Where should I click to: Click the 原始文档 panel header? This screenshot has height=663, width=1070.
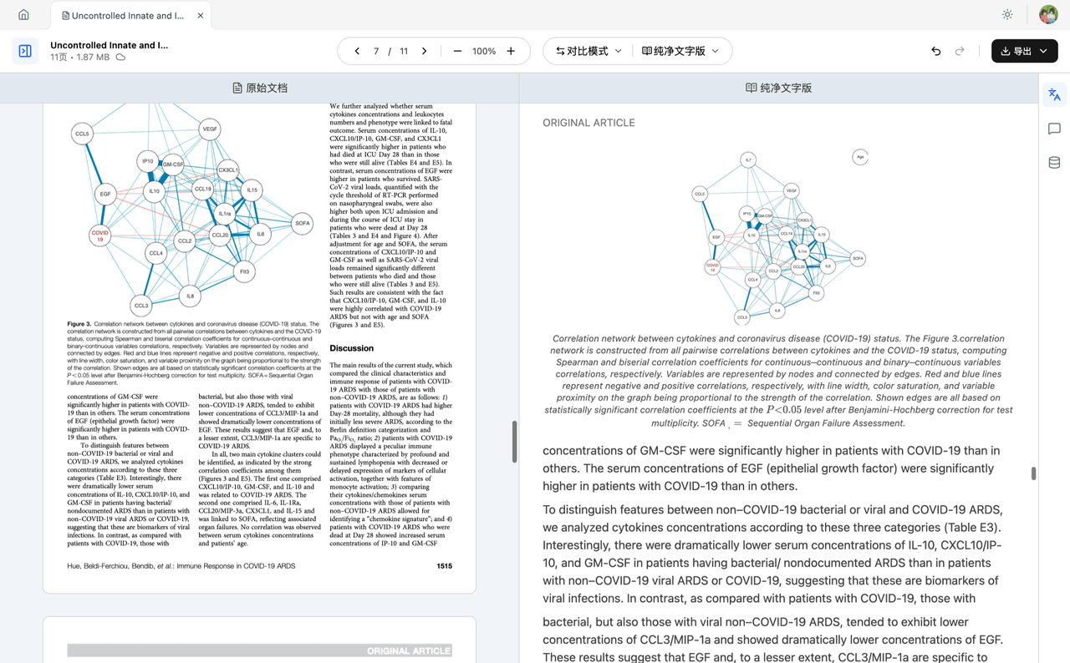(259, 88)
